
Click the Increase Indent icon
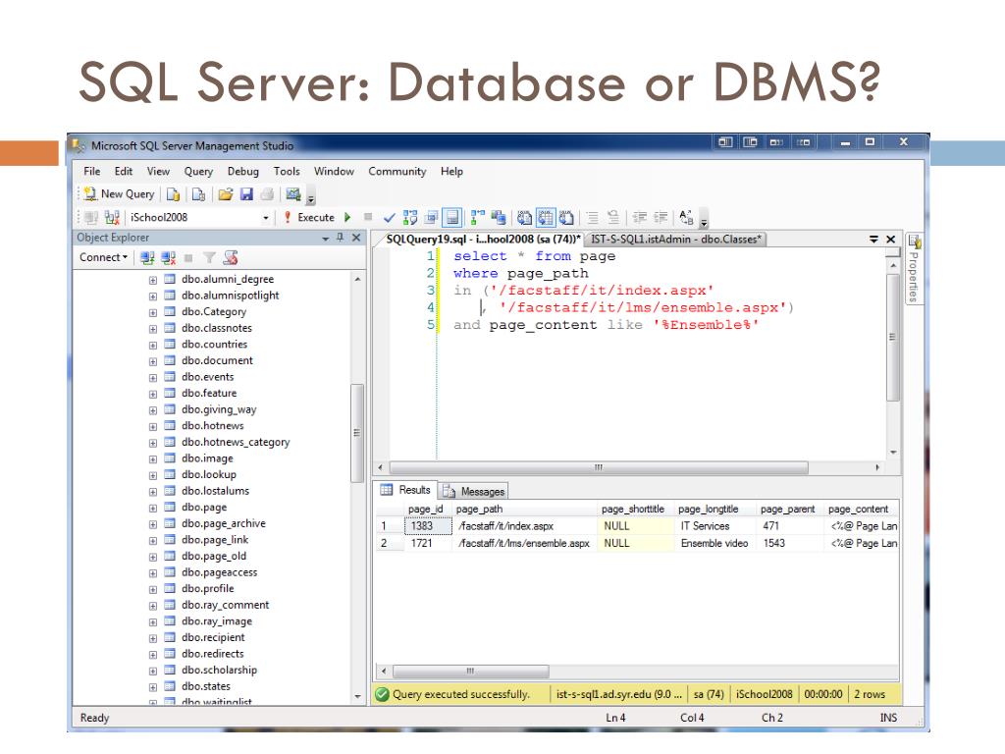pos(661,218)
